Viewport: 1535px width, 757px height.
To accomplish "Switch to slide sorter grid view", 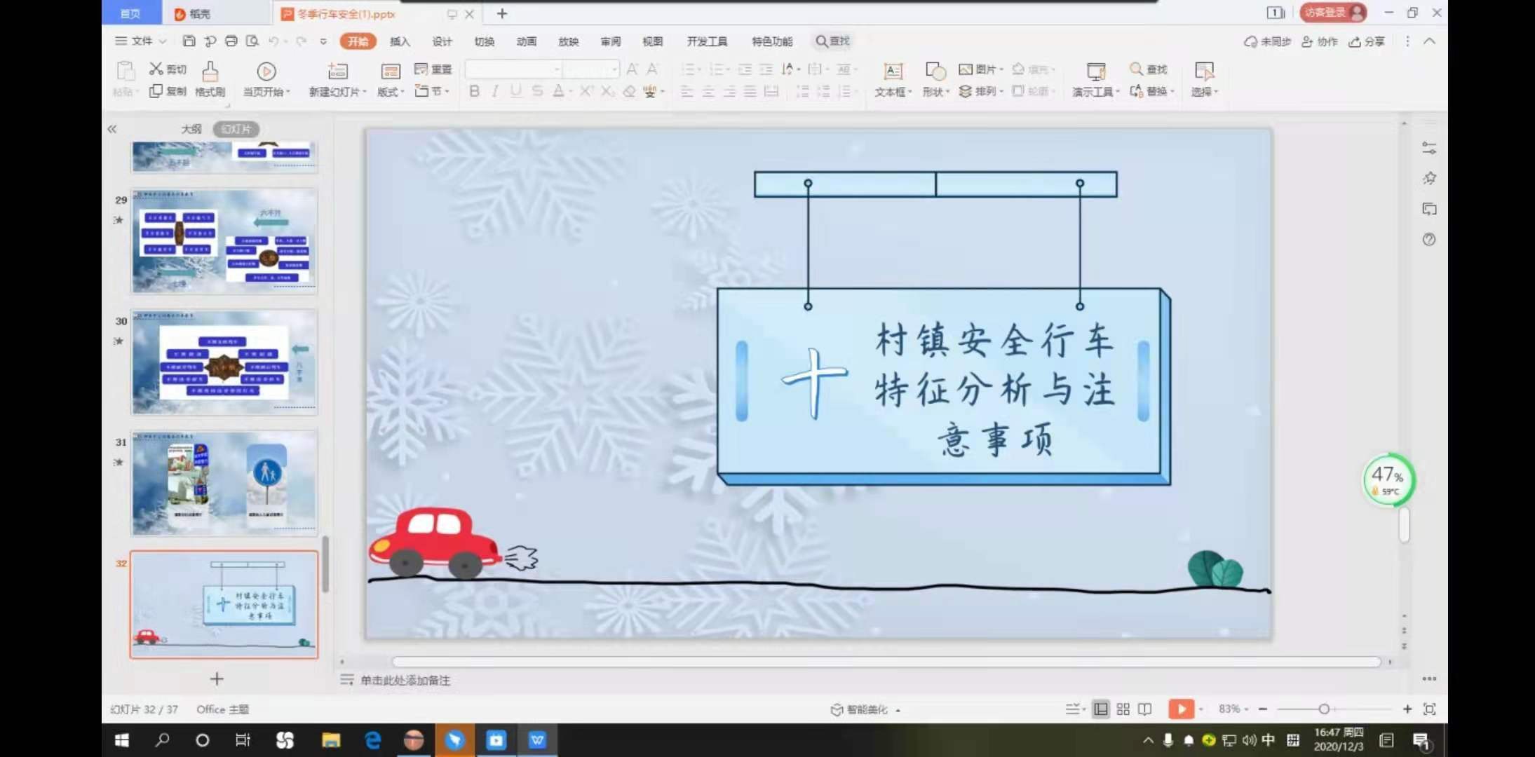I will (x=1123, y=709).
